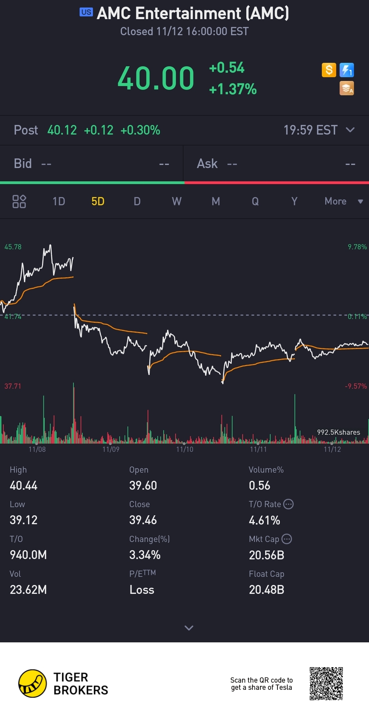The height and width of the screenshot is (725, 369).
Task: Tap the post-market +0.30% value
Action: [x=140, y=130]
